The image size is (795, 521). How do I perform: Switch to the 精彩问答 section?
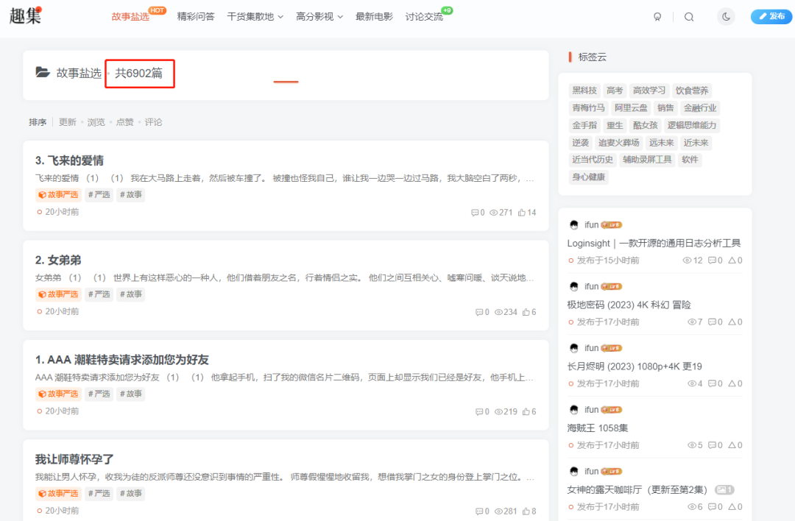pyautogui.click(x=196, y=15)
